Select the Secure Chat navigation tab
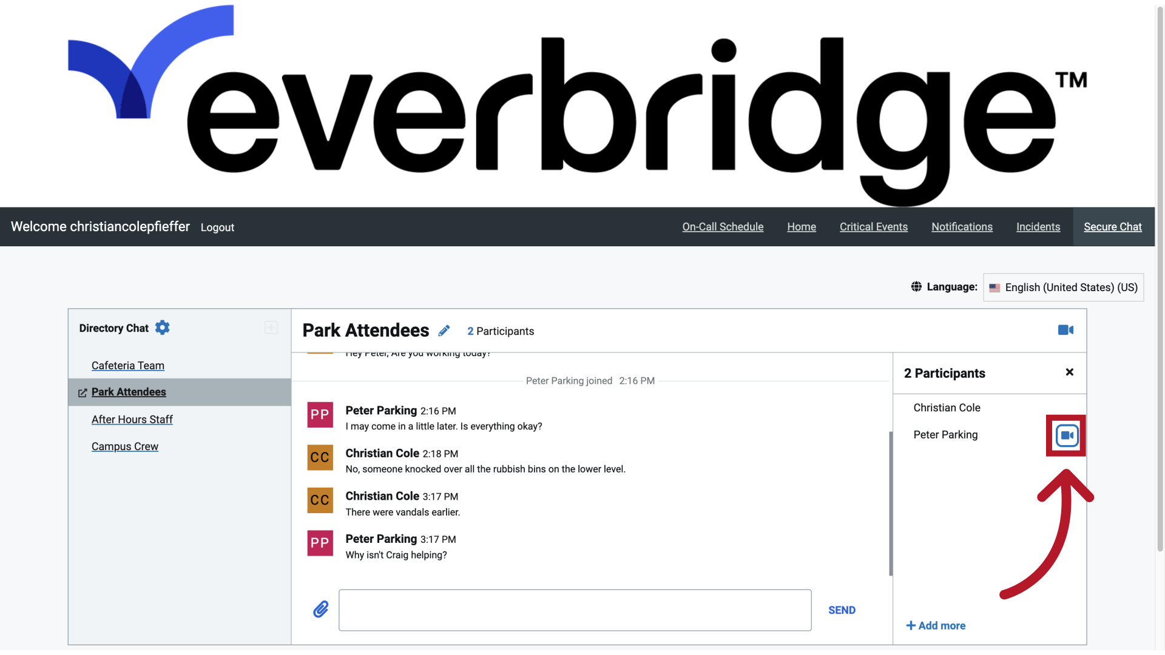This screenshot has width=1165, height=655. tap(1113, 226)
